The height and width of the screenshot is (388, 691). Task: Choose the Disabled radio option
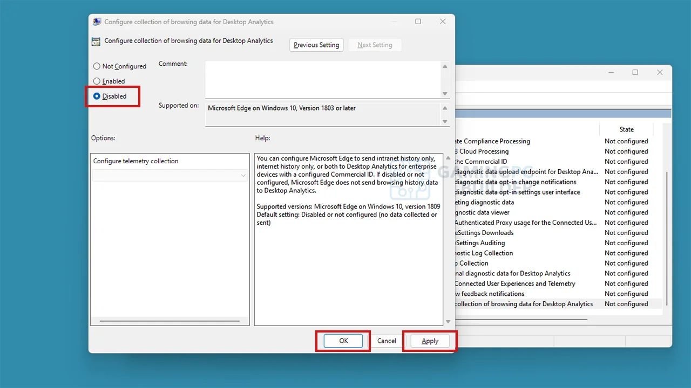pos(110,96)
